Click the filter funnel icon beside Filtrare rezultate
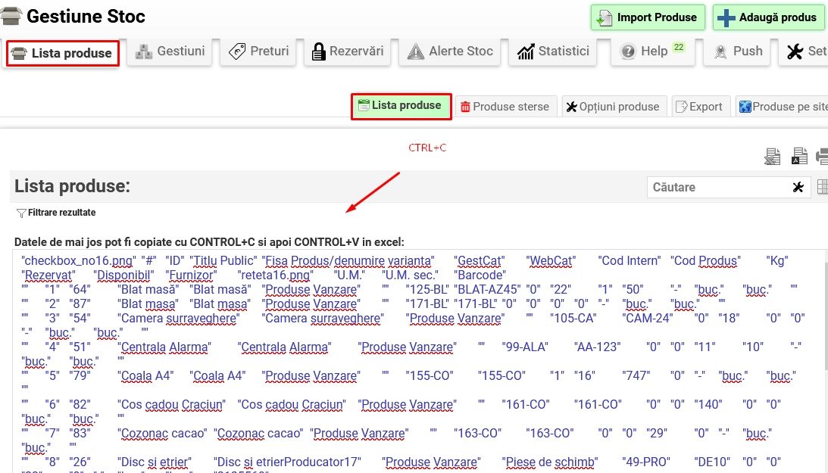 click(21, 213)
